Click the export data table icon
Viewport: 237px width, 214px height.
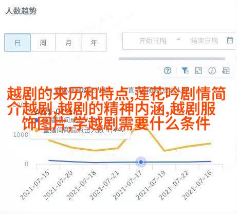point(226,70)
